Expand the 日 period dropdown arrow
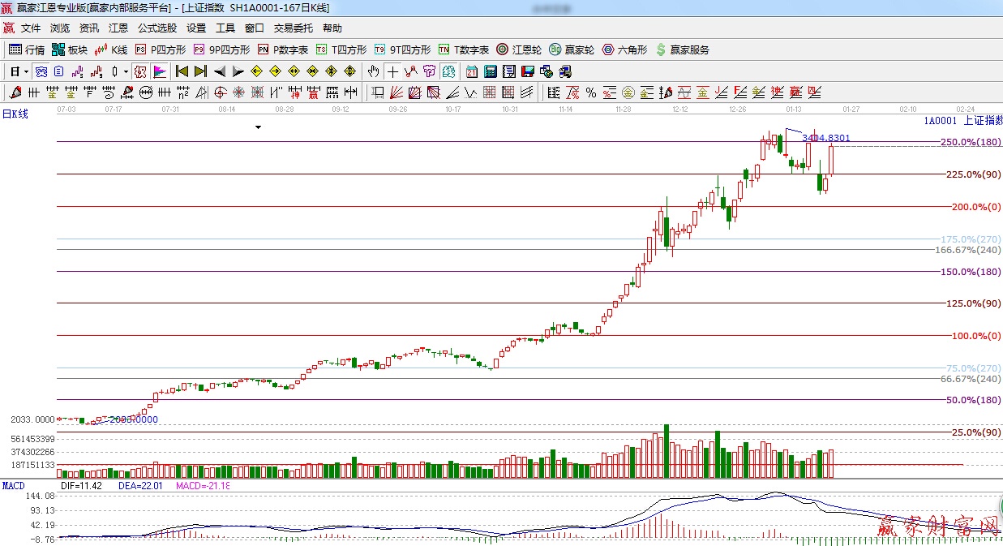 point(26,71)
